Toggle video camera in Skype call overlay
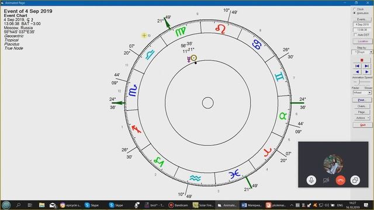Image resolution: width=374 pixels, height=210 pixels. pos(326,180)
